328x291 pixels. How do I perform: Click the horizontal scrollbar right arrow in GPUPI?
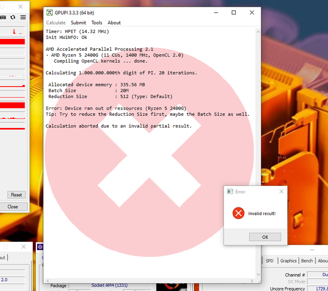252,281
